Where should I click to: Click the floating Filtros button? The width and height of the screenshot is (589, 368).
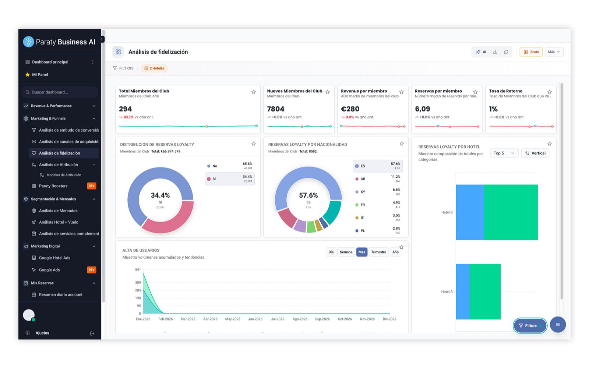pos(530,326)
